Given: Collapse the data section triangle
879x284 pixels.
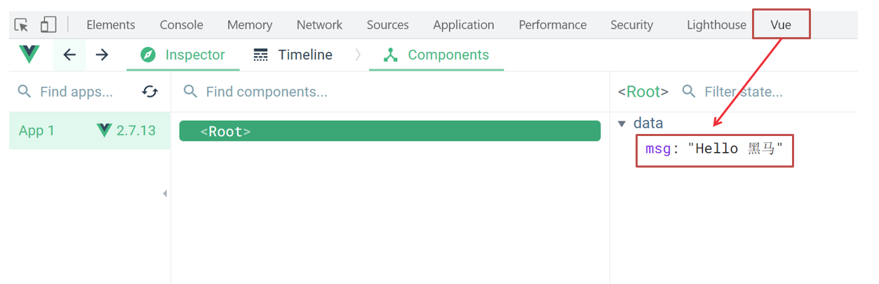Looking at the screenshot, I should [622, 124].
